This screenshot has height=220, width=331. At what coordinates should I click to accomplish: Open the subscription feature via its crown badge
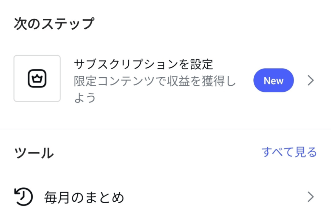click(x=37, y=78)
